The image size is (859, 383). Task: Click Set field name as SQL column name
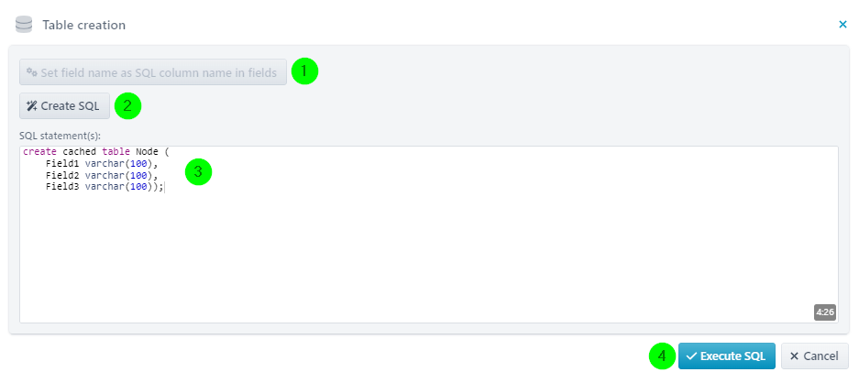pyautogui.click(x=153, y=71)
